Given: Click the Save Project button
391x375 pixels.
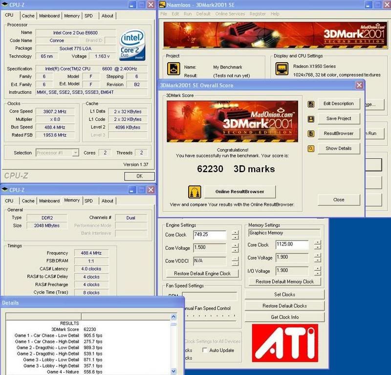Looking at the screenshot, I should 339,118.
